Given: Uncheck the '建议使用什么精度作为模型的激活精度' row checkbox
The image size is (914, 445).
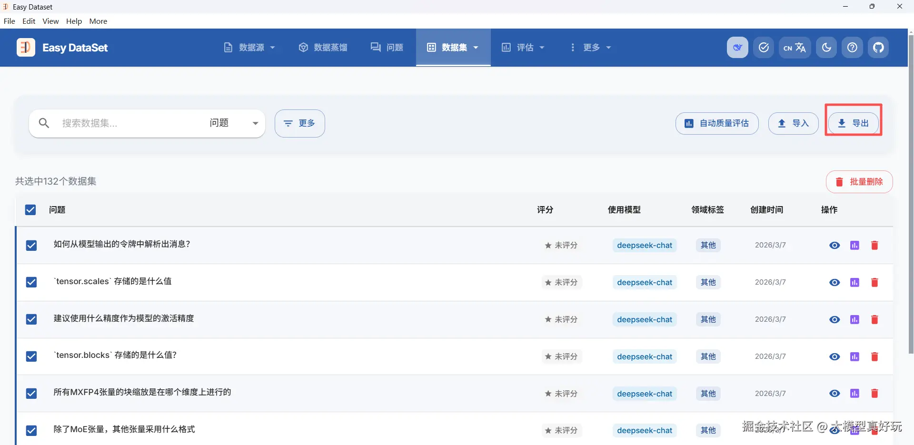Looking at the screenshot, I should 31,319.
